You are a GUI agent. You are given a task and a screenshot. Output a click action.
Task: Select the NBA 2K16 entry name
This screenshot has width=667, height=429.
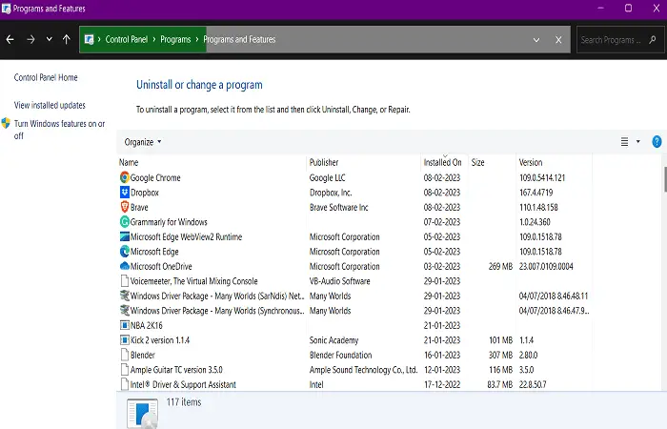[x=147, y=326]
